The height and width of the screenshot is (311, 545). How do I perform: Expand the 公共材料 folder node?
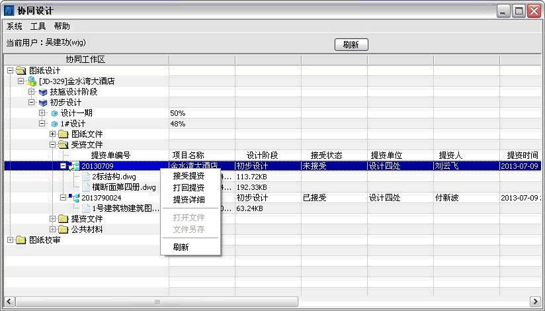coord(52,229)
